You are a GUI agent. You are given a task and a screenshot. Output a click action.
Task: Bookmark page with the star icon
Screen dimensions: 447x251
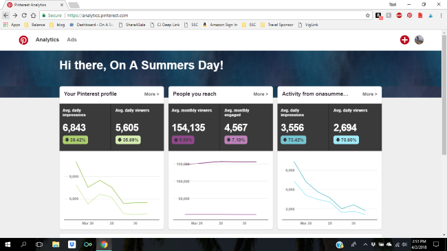(368, 15)
